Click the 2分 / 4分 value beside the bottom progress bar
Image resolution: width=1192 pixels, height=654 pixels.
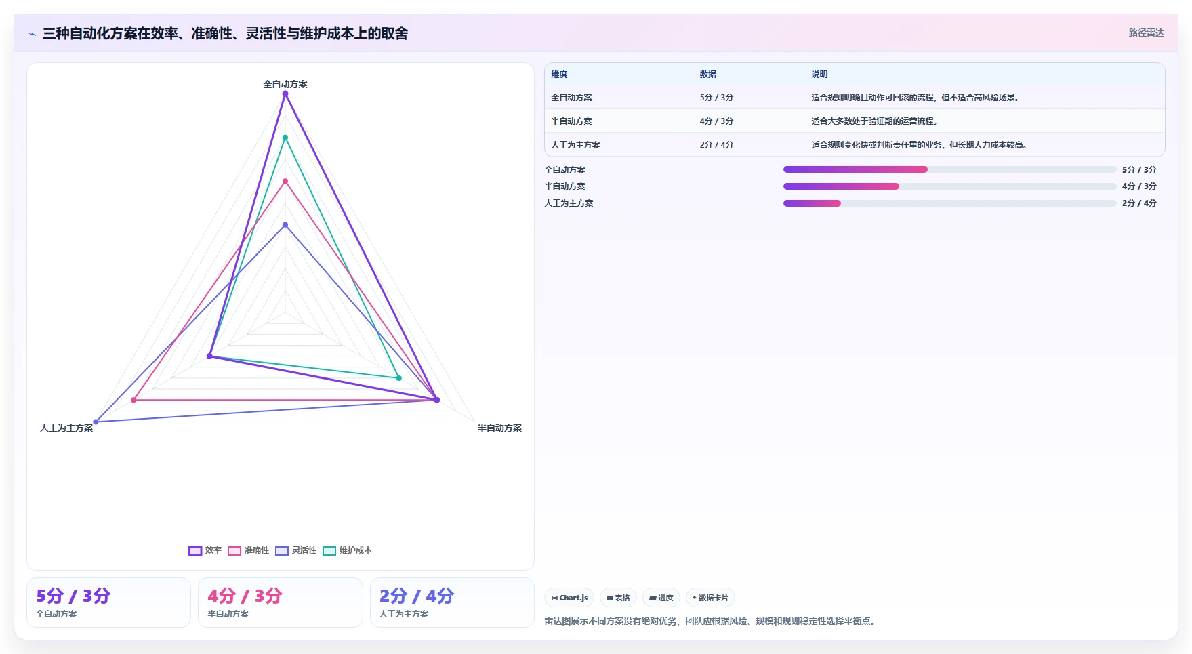coord(1139,203)
